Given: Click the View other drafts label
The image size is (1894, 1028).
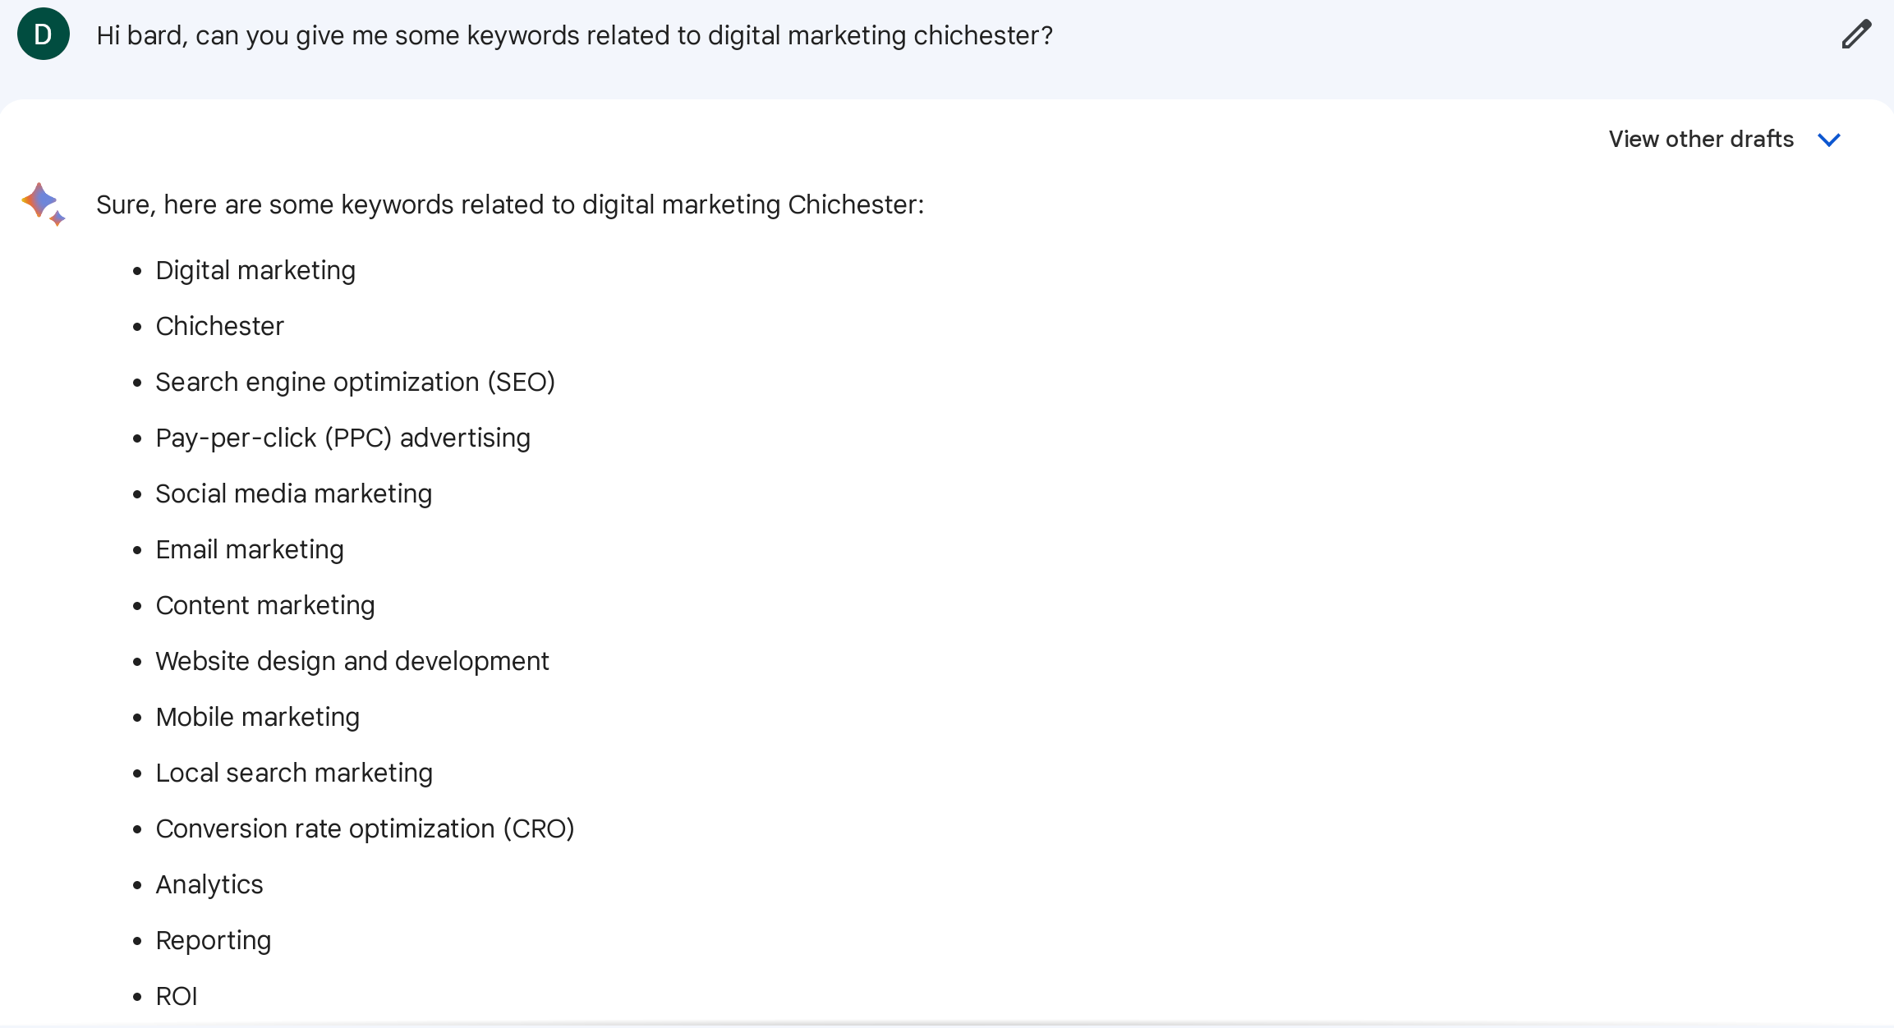Looking at the screenshot, I should 1700,140.
